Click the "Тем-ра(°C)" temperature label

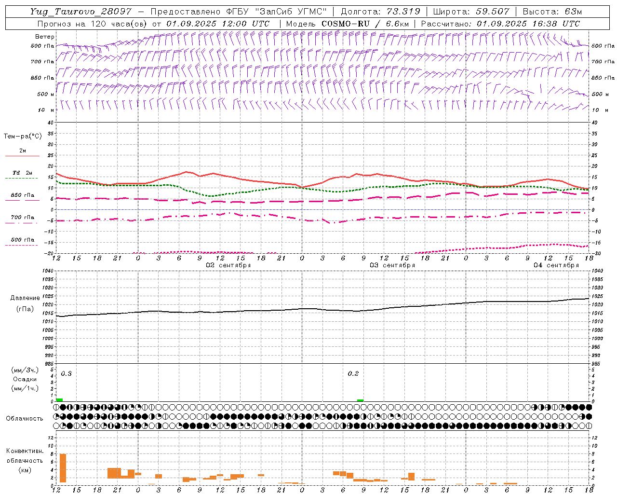(23, 137)
